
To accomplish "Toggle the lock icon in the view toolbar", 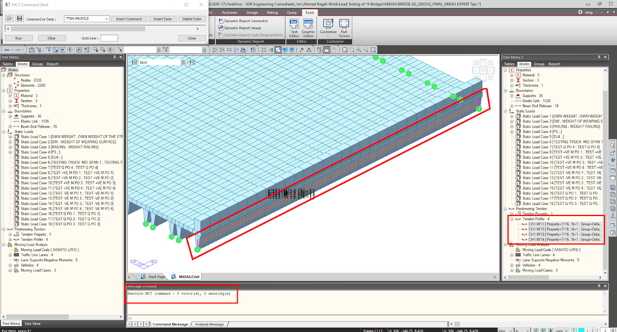I will (327, 49).
